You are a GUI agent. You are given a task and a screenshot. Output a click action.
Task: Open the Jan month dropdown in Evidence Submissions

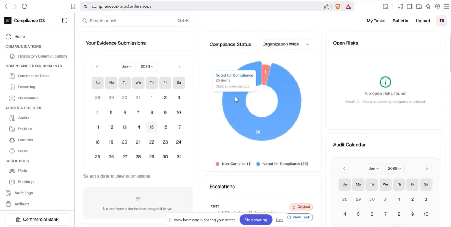(x=127, y=67)
